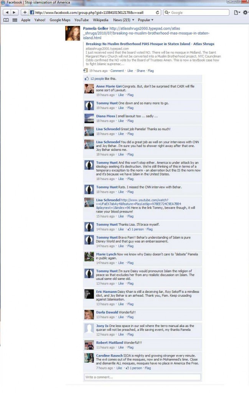The width and height of the screenshot is (249, 393).
Task: Click Flag on Caroline Rausch's comment
Action: click(x=148, y=368)
